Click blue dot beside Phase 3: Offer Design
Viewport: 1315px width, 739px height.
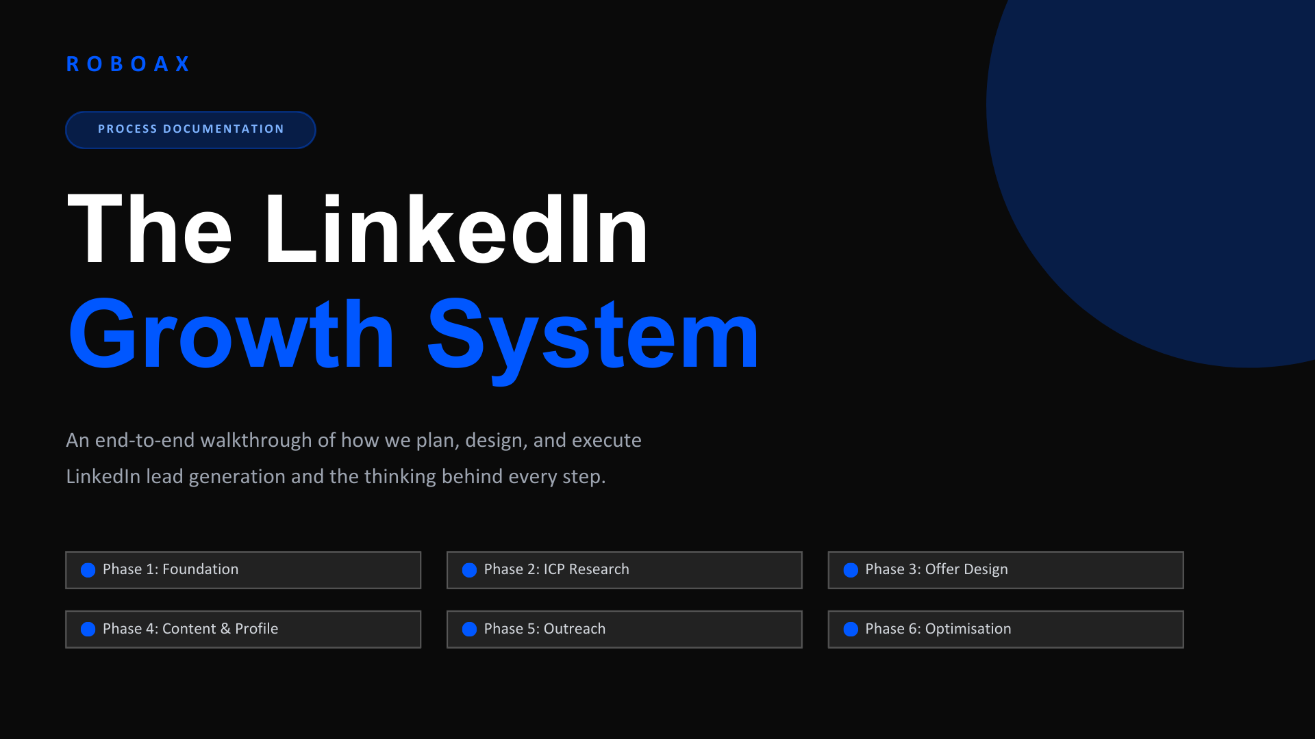[851, 570]
